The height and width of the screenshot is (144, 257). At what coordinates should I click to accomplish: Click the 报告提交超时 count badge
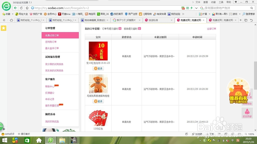point(140,29)
